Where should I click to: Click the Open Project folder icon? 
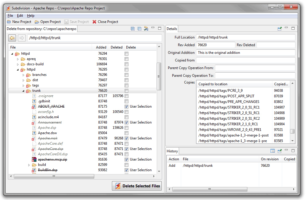[37, 22]
